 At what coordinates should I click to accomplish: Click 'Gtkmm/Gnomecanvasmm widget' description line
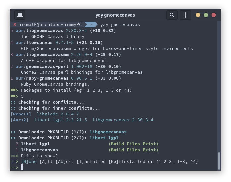107,49
